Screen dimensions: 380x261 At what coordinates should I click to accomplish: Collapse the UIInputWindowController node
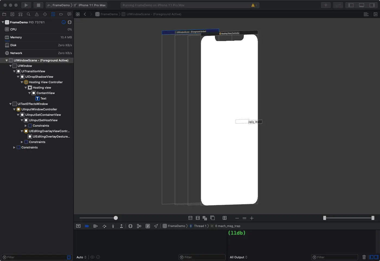[14, 109]
